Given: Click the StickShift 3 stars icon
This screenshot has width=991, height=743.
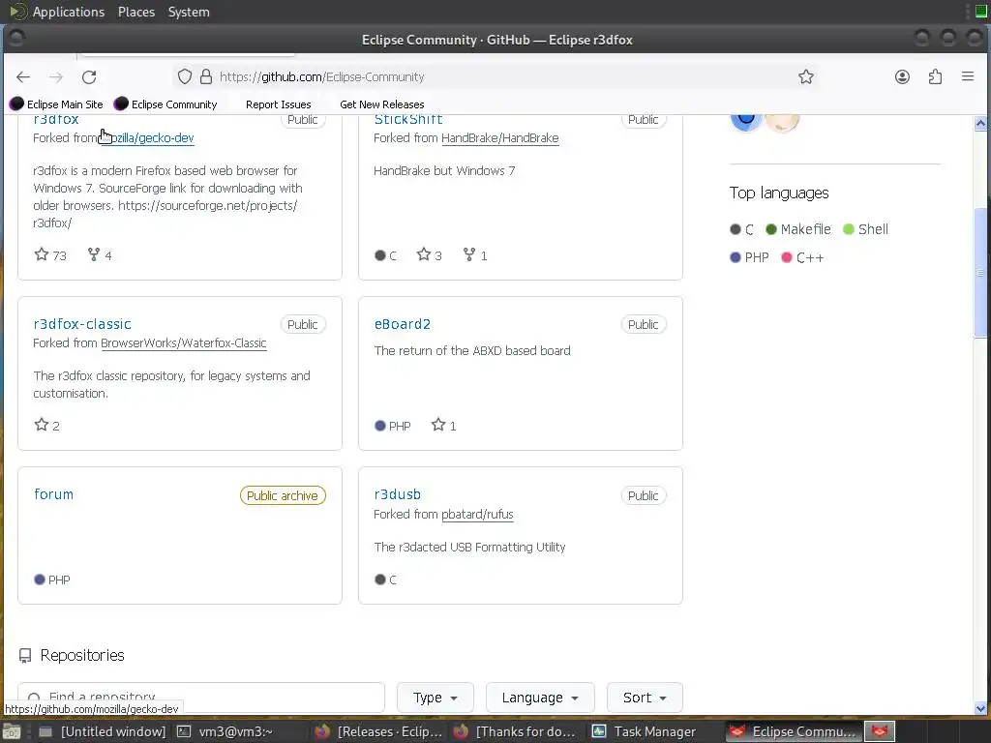Looking at the screenshot, I should pos(424,254).
